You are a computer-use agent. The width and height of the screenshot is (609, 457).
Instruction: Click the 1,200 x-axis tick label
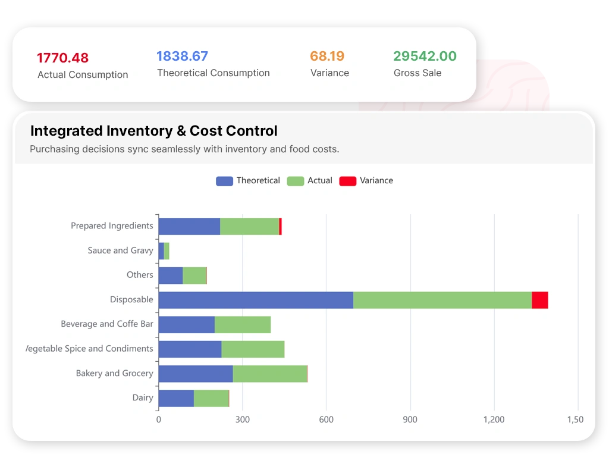(494, 420)
